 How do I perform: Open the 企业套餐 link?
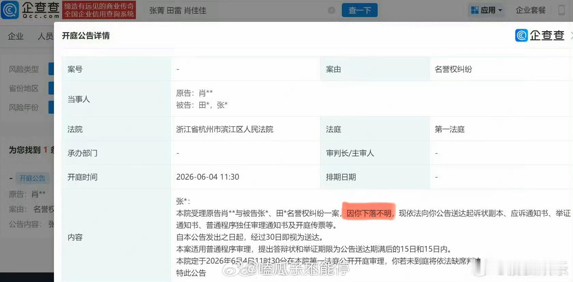point(531,10)
